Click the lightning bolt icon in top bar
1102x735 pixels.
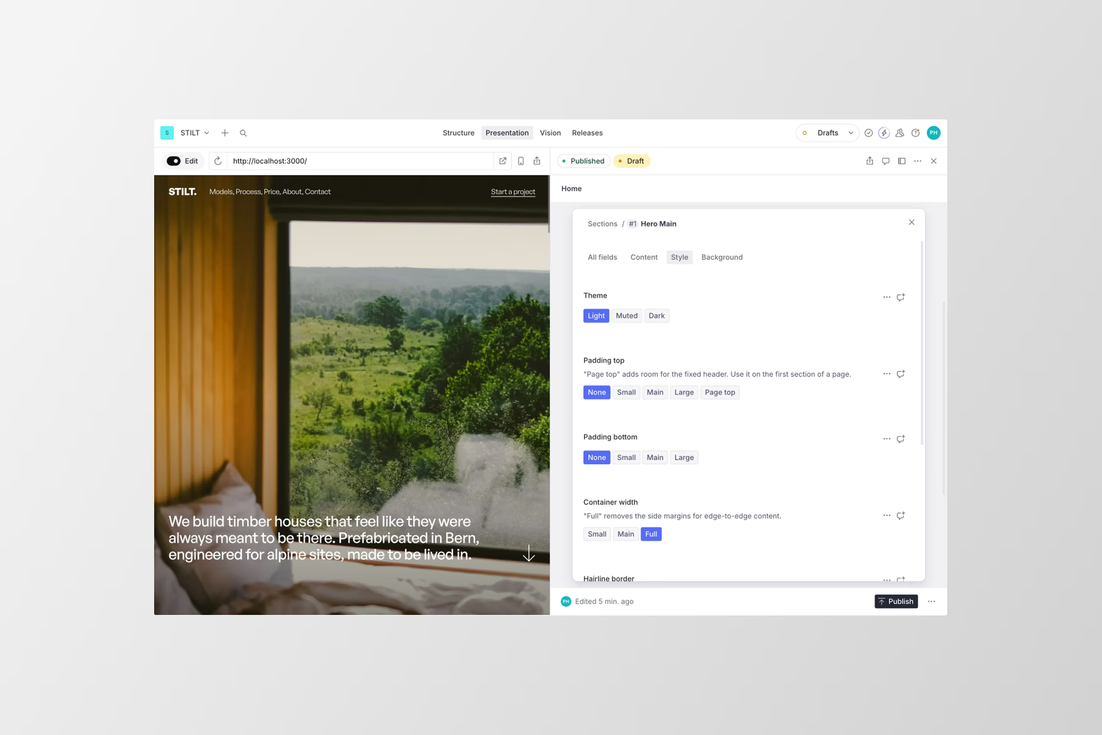(884, 133)
